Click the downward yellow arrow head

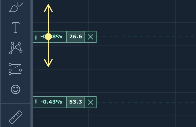click(x=48, y=63)
